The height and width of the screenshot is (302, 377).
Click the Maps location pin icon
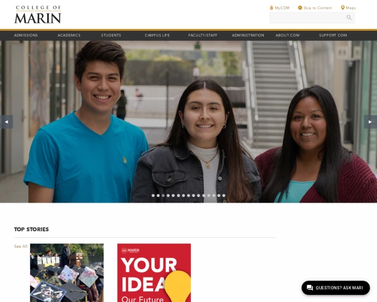point(342,8)
